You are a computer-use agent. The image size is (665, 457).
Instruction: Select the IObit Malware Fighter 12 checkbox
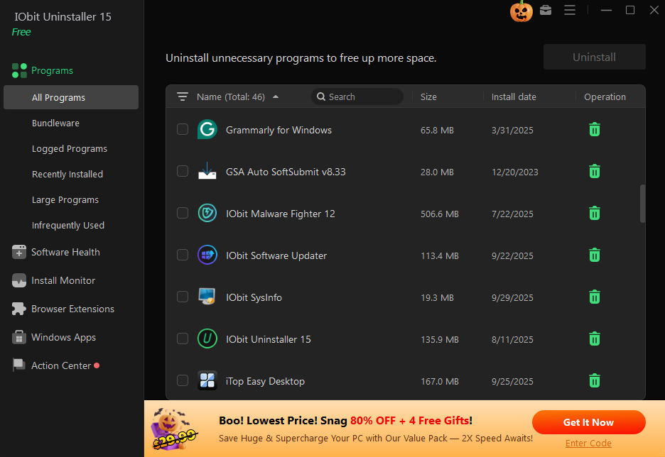[183, 213]
